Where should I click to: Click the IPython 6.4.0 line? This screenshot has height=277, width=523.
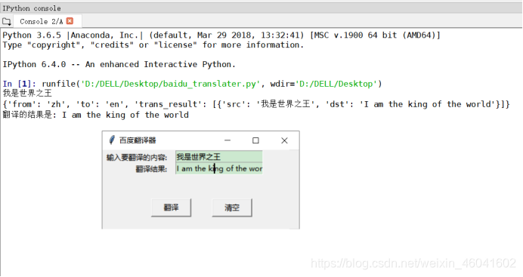click(119, 64)
